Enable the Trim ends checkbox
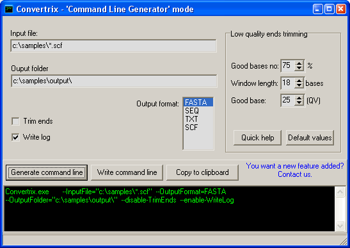 point(15,121)
